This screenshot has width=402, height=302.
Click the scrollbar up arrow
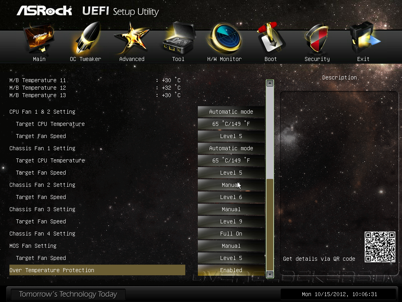coord(270,83)
